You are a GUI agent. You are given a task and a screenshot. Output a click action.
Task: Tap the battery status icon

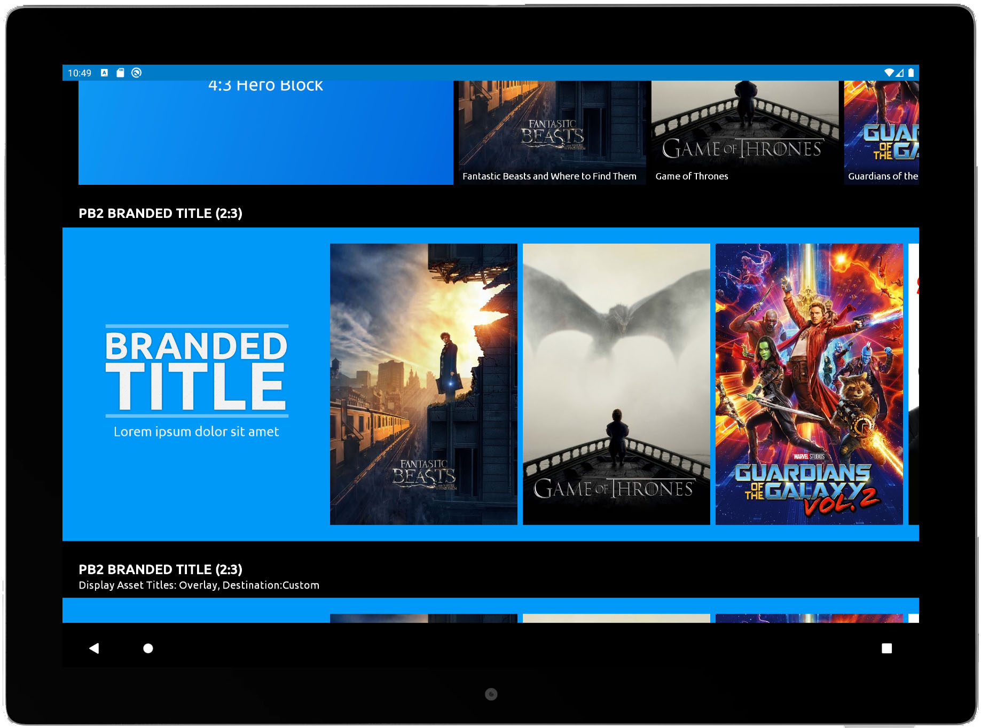coord(911,73)
